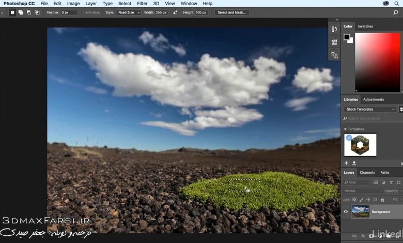
Task: Select the Background layer thumbnail
Action: click(360, 211)
